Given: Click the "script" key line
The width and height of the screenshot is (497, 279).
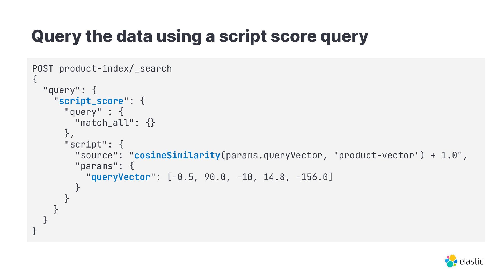Looking at the screenshot, I should tap(94, 144).
